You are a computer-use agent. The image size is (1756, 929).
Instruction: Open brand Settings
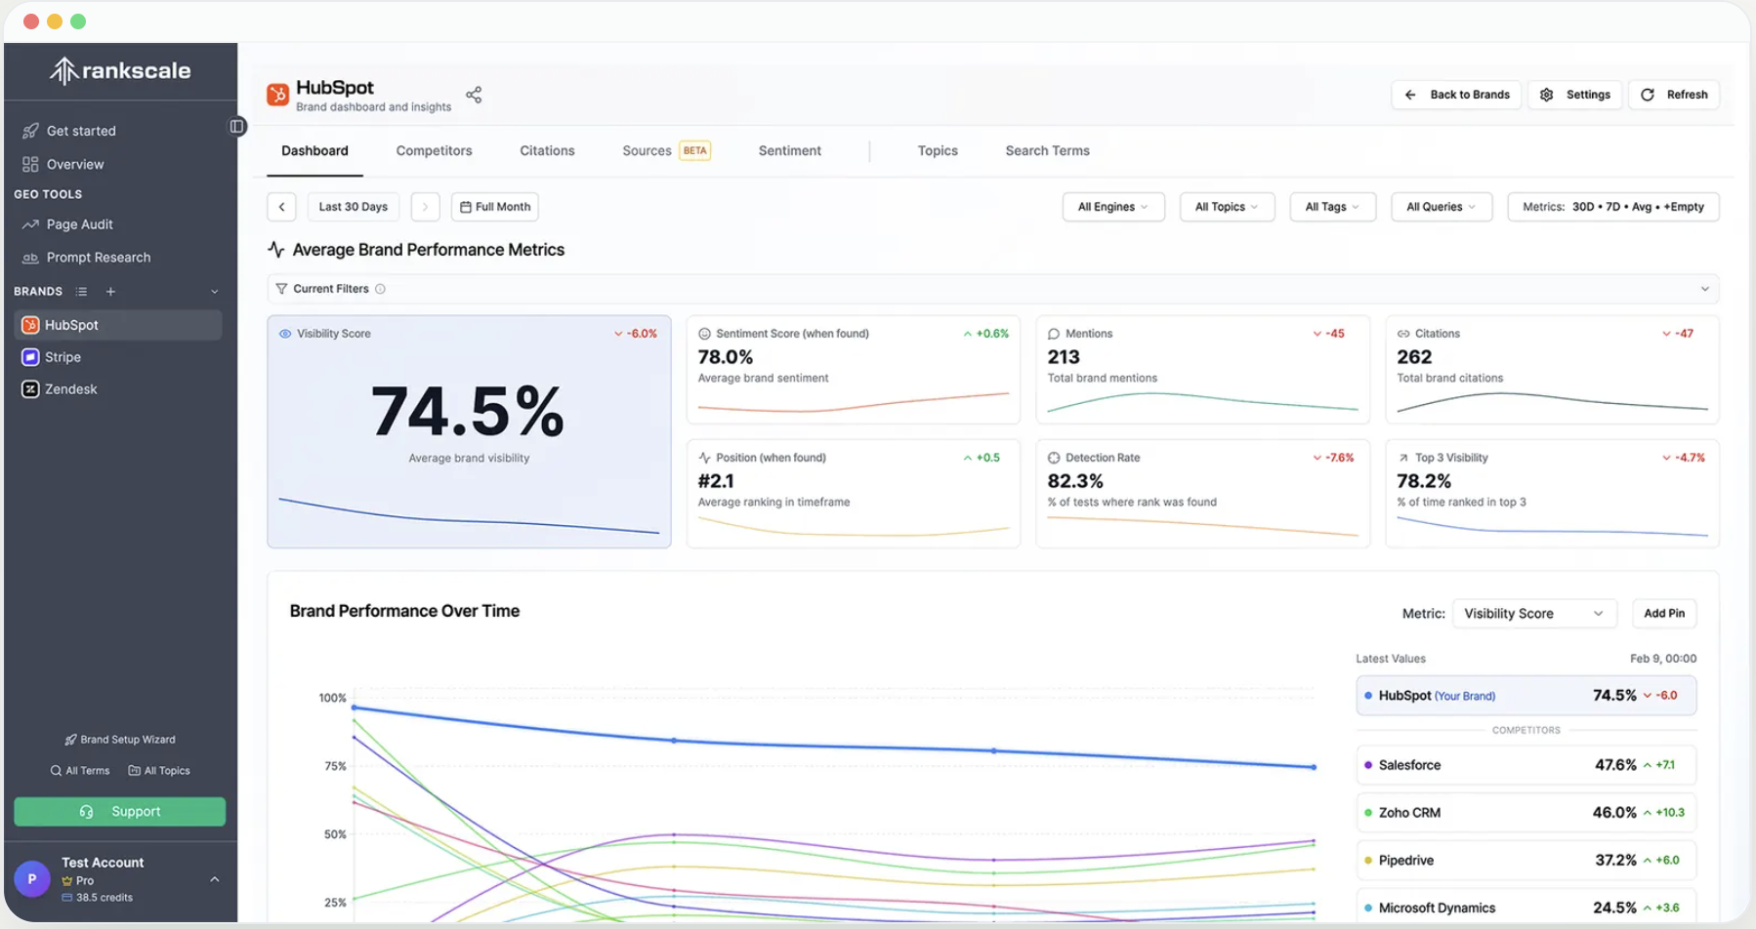(x=1575, y=95)
